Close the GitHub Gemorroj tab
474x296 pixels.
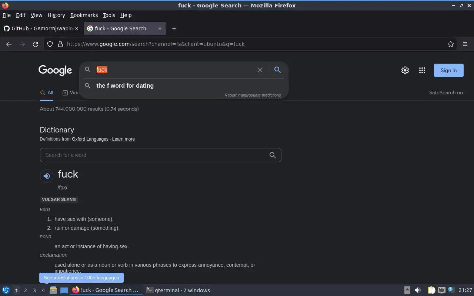pyautogui.click(x=77, y=28)
